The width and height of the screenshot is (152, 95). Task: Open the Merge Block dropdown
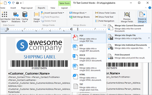(x=78, y=13)
